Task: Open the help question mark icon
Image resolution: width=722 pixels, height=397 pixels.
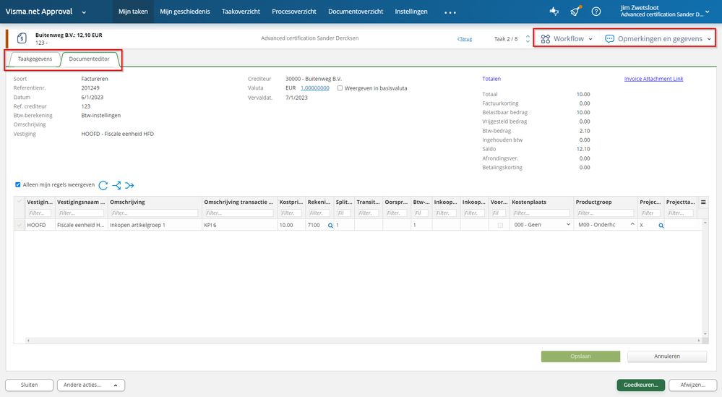Action: (596, 12)
